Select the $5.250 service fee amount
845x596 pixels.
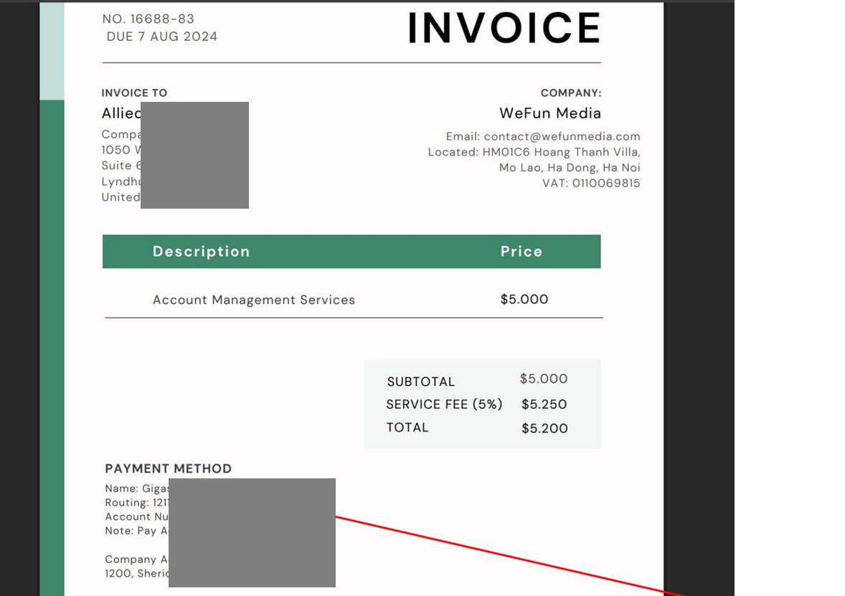pyautogui.click(x=544, y=405)
